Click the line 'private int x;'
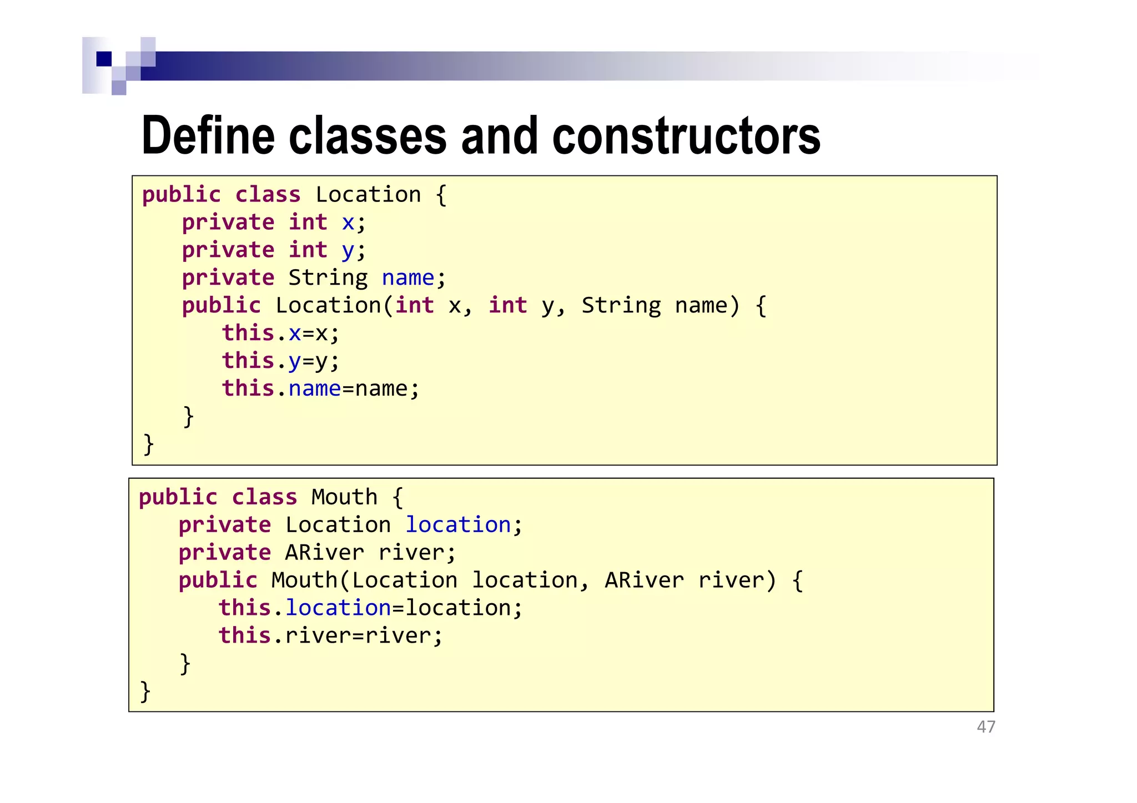Screen dimensions: 1137x803 (274, 223)
